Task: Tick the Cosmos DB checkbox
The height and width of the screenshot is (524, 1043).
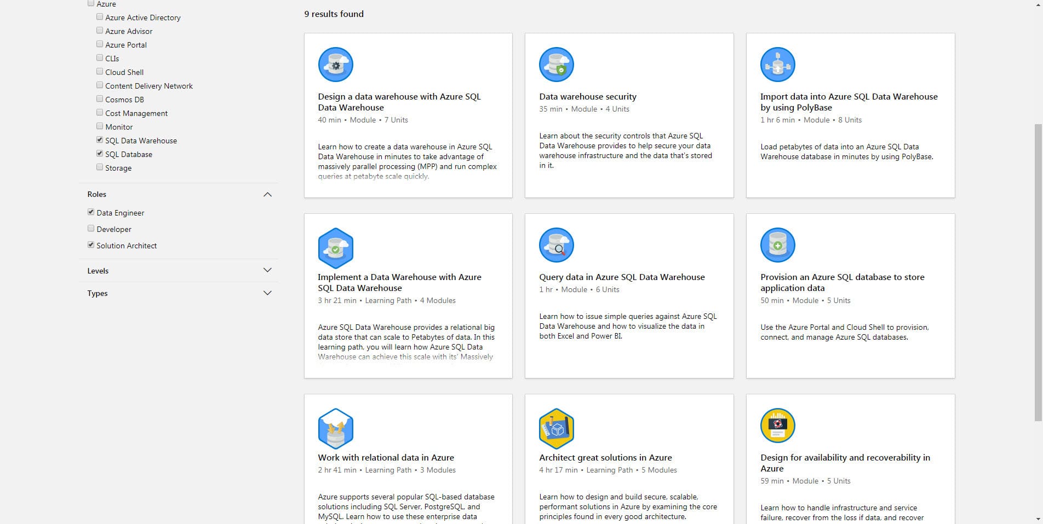Action: (x=100, y=99)
